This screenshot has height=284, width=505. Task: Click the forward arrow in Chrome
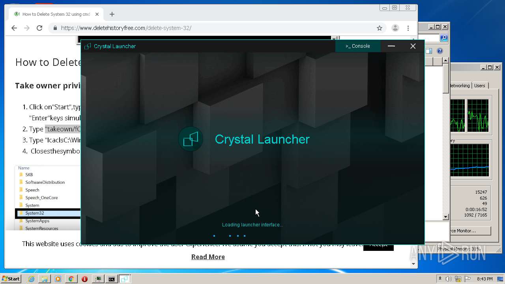coord(27,28)
